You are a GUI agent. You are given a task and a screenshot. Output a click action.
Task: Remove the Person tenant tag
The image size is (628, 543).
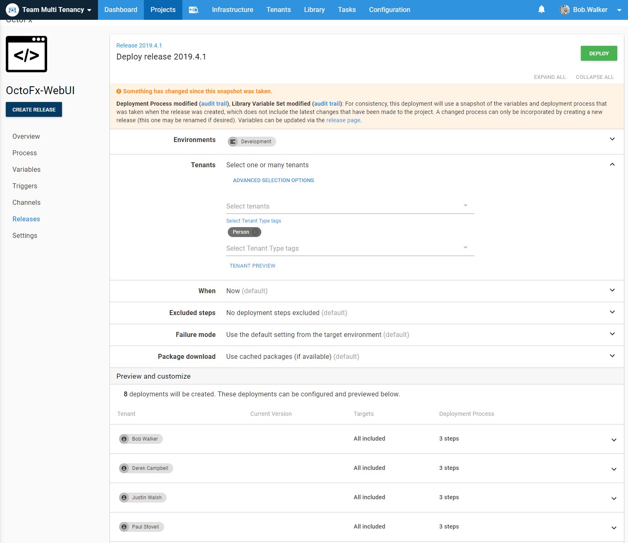[255, 232]
